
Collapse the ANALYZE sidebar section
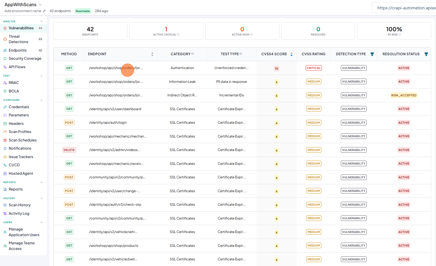[42, 21]
